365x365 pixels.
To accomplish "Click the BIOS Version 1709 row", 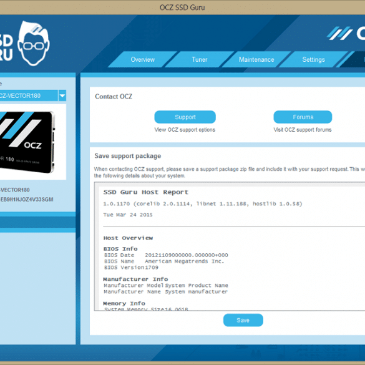I will click(x=131, y=267).
